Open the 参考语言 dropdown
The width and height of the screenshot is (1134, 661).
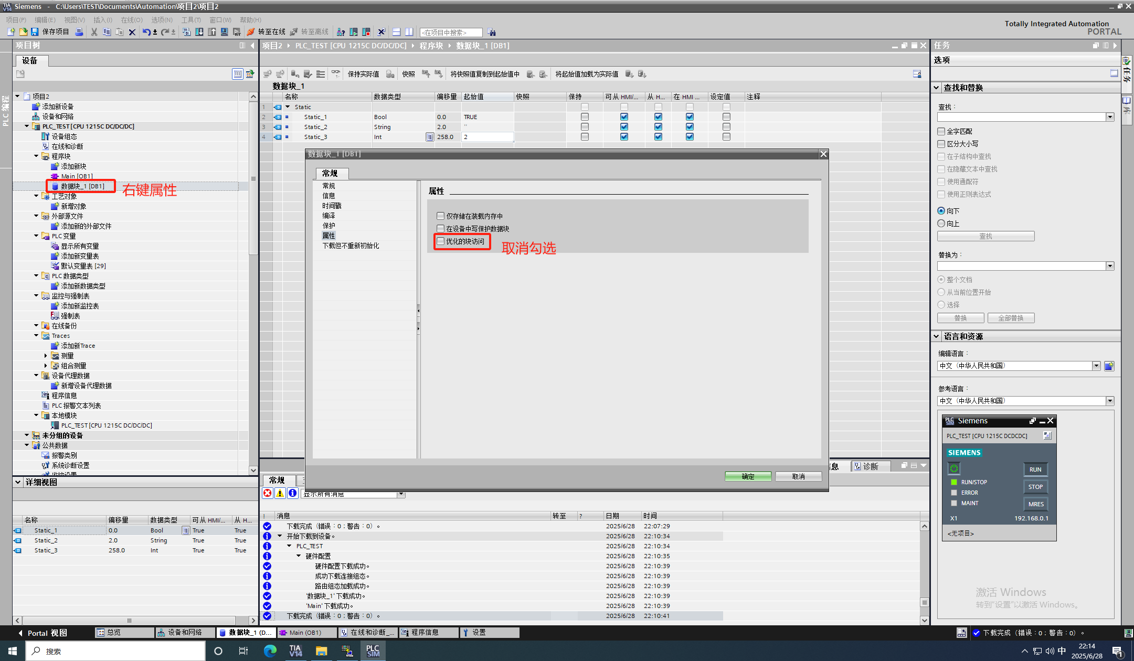point(1110,401)
